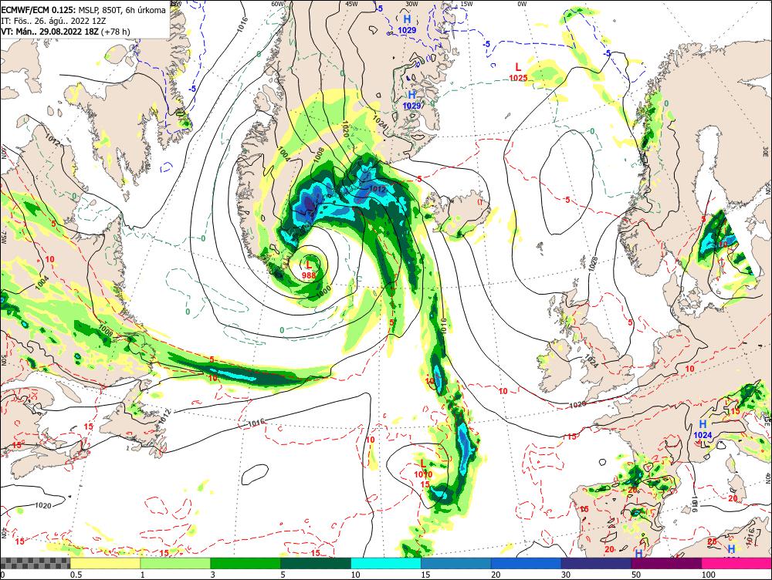Click the '15W' longitude label
The height and width of the screenshot is (580, 772).
466,4
